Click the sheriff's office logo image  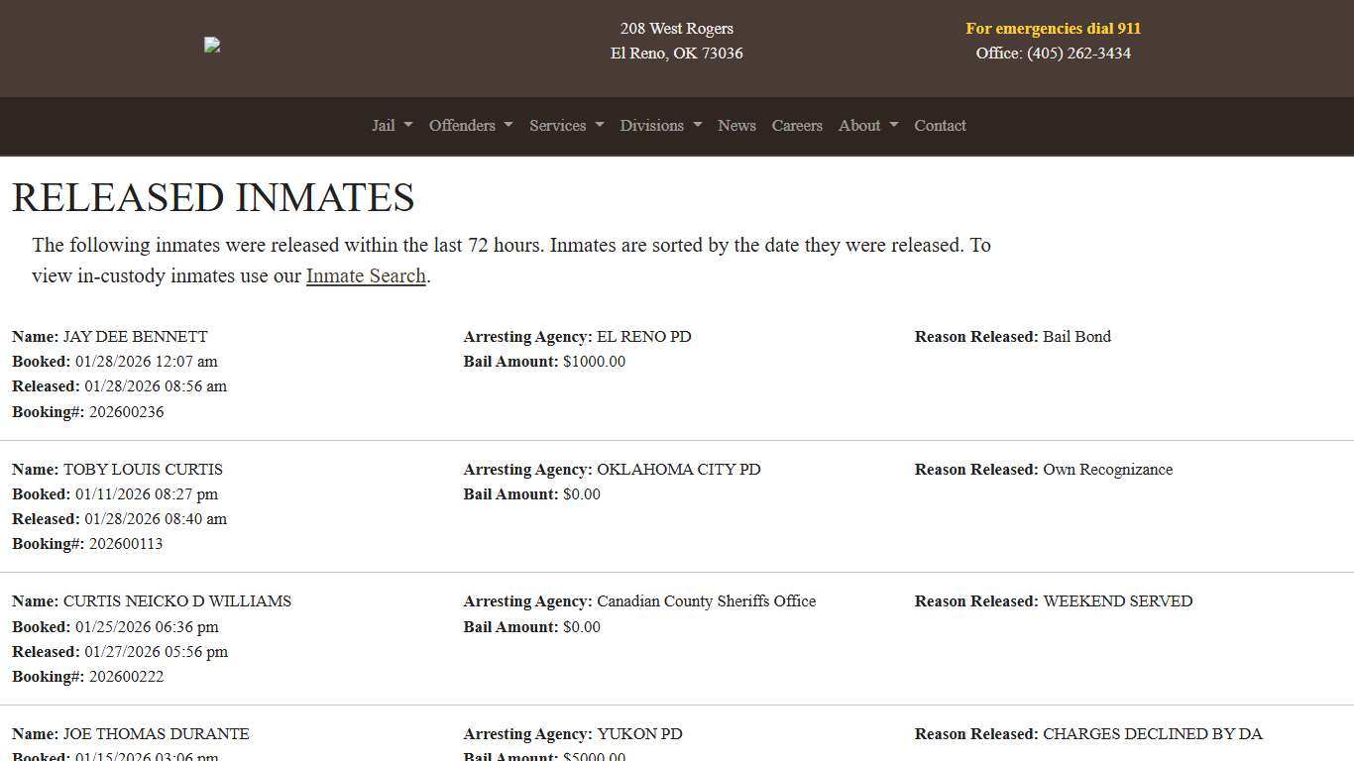212,45
